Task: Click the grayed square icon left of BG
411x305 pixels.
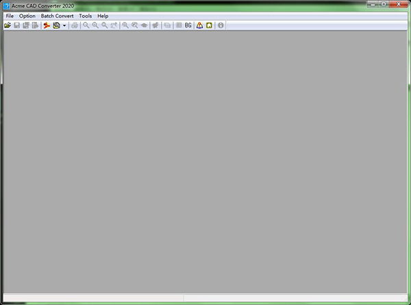Action: 179,25
